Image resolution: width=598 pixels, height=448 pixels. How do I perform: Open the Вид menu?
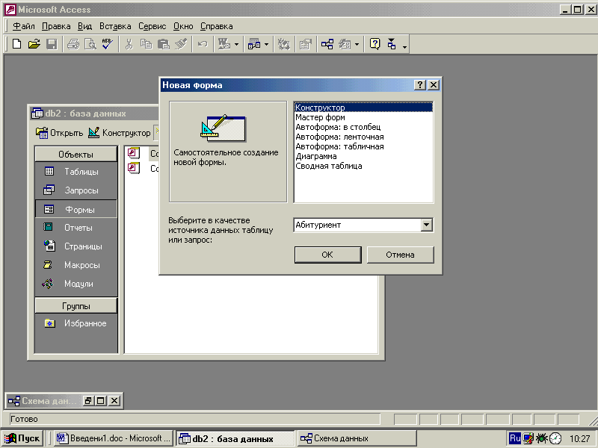pos(84,26)
